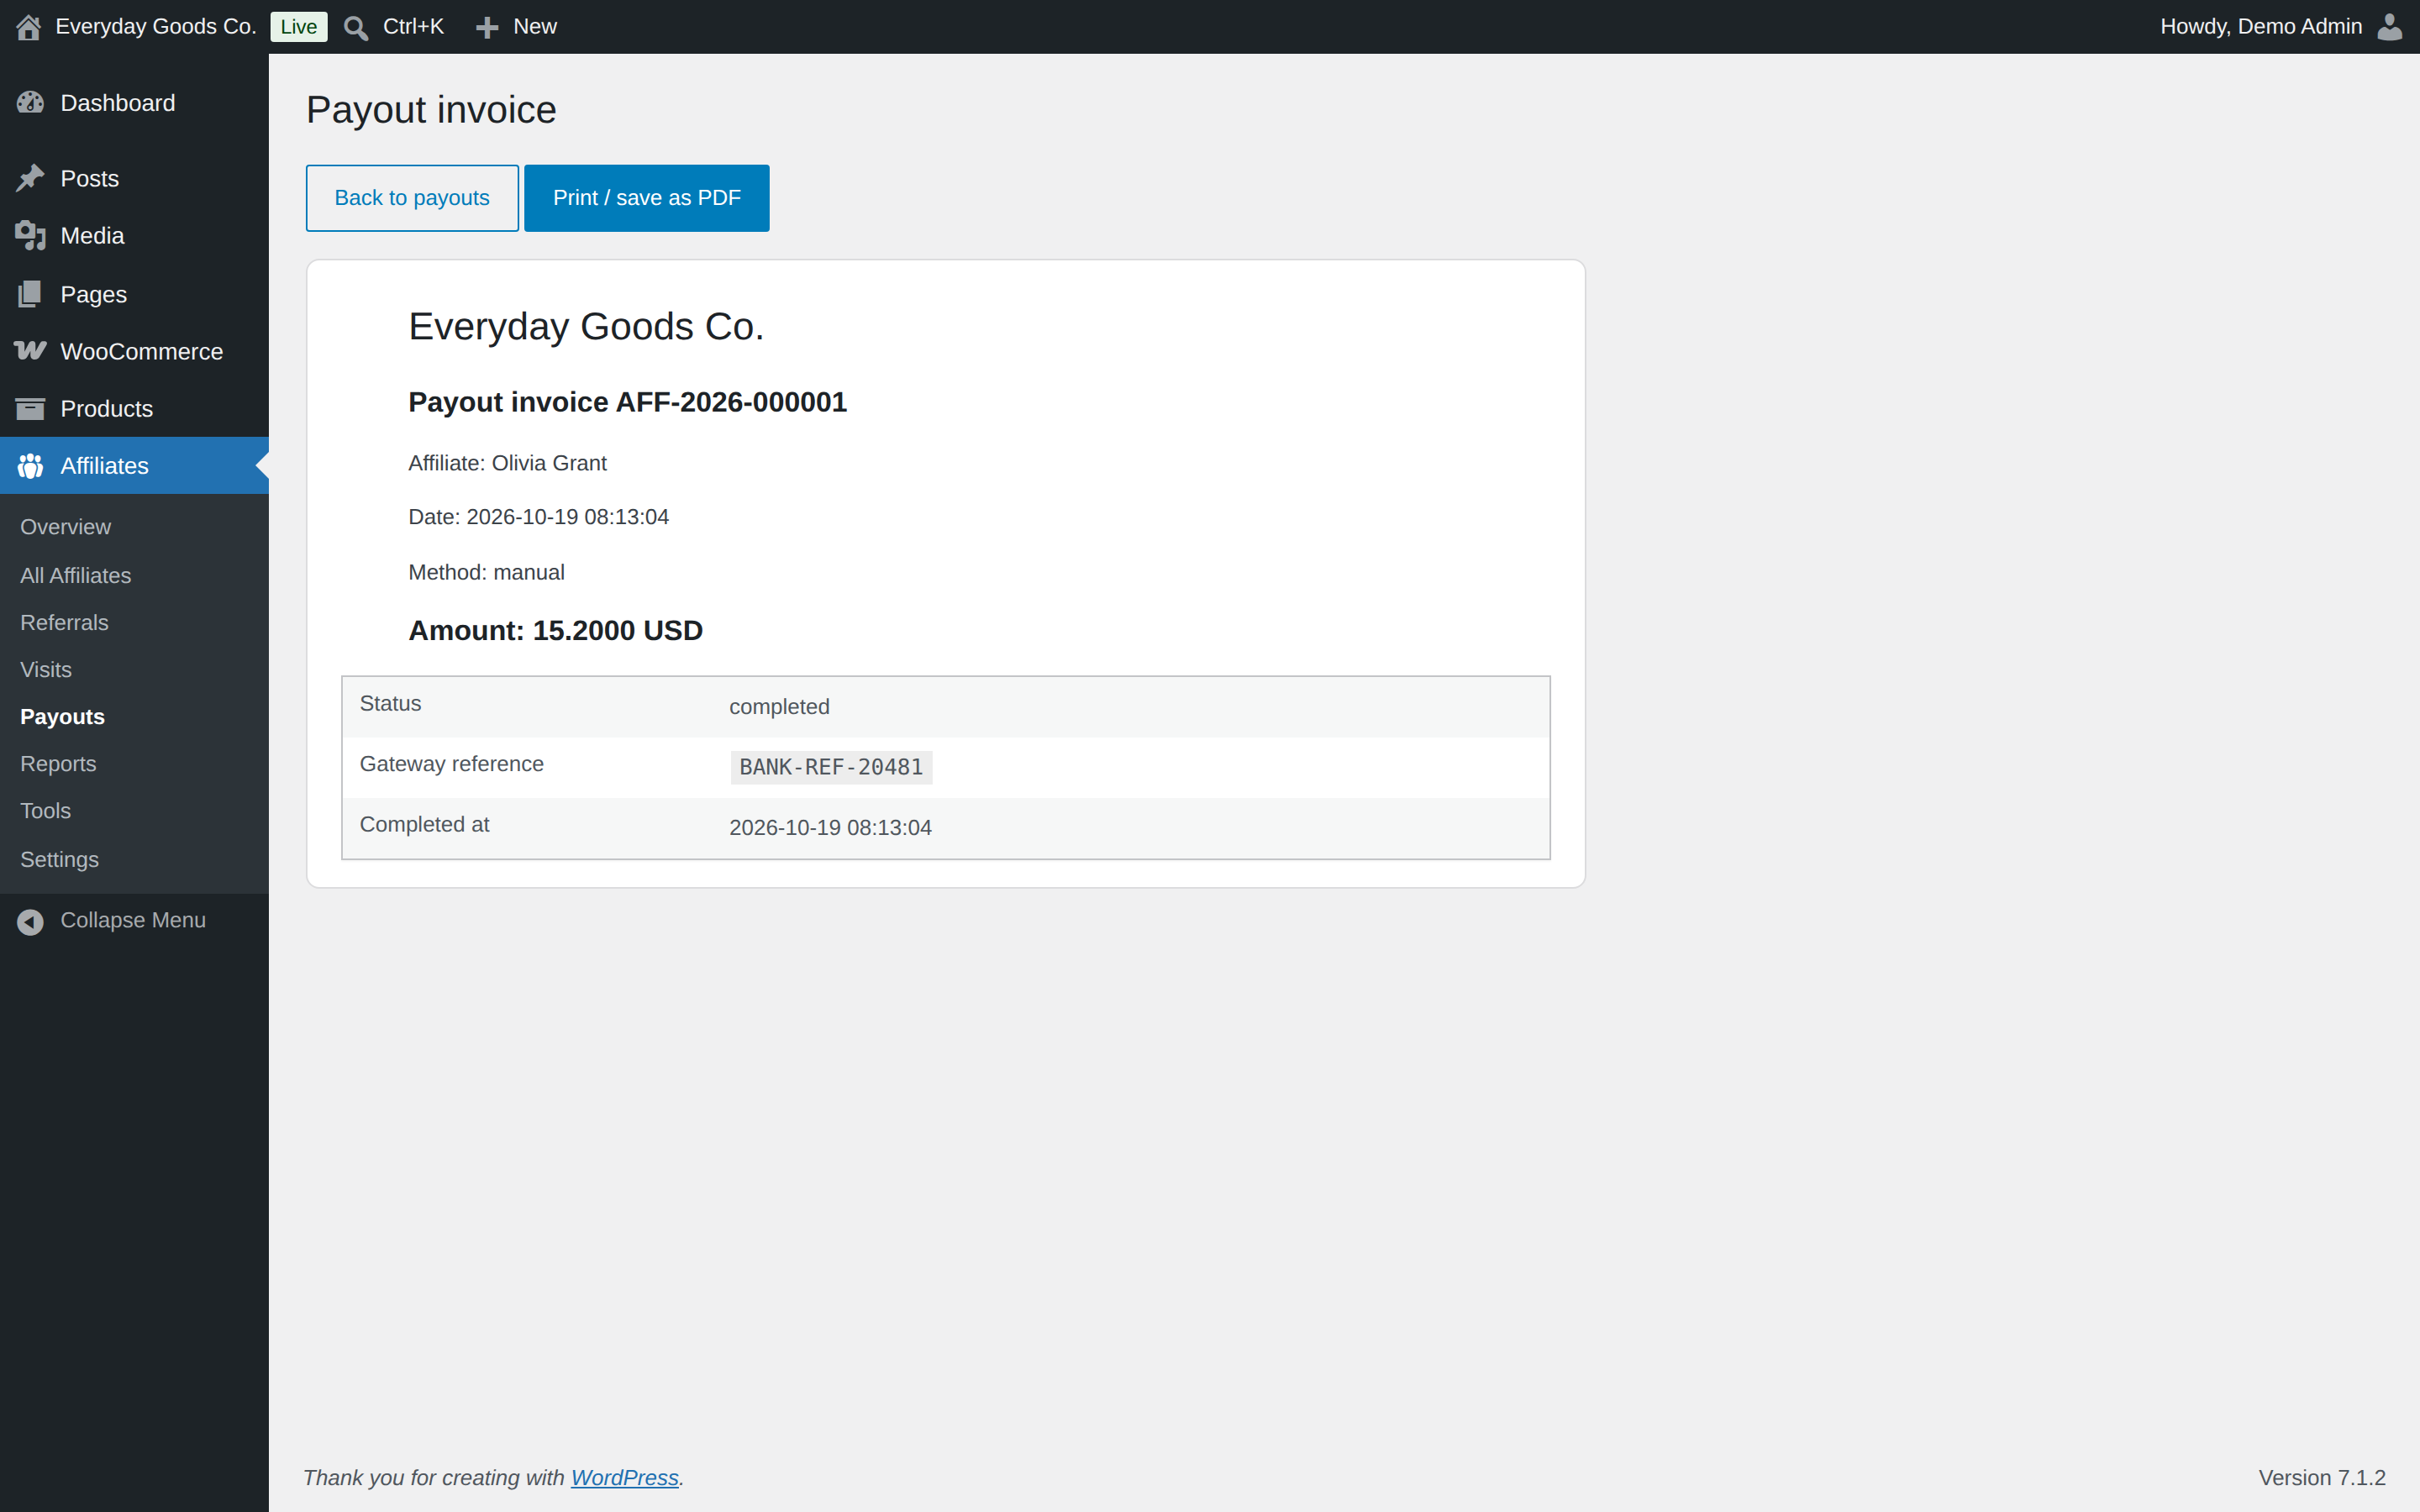Follow the WordPress footer link
The image size is (2420, 1512).
(624, 1477)
